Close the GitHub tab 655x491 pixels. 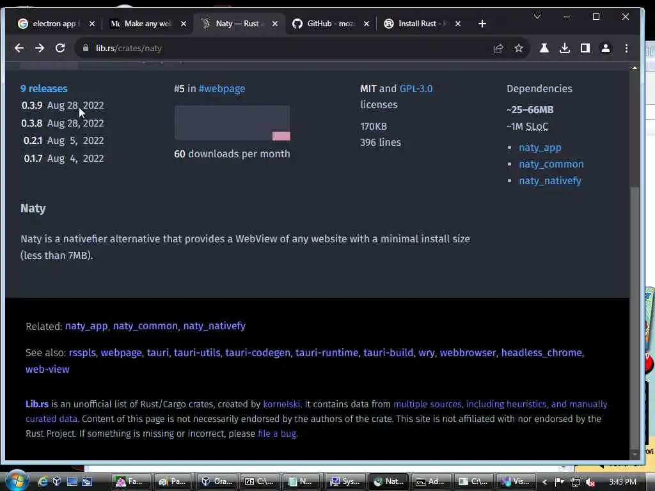point(367,24)
